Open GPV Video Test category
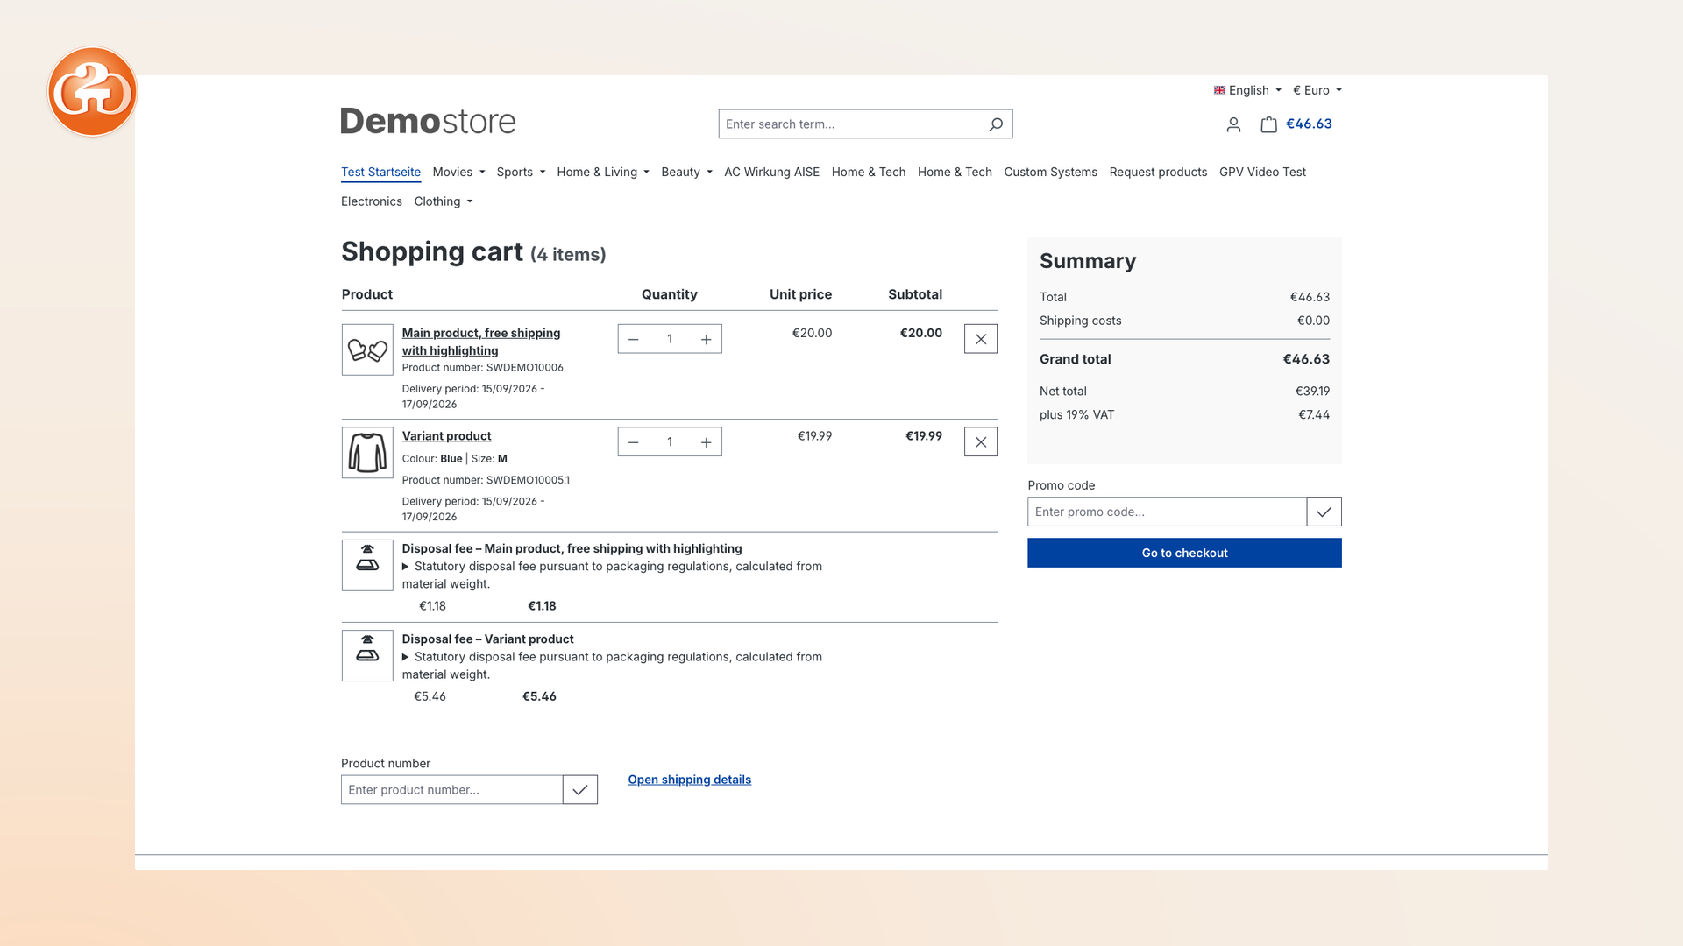1683x946 pixels. click(1262, 172)
